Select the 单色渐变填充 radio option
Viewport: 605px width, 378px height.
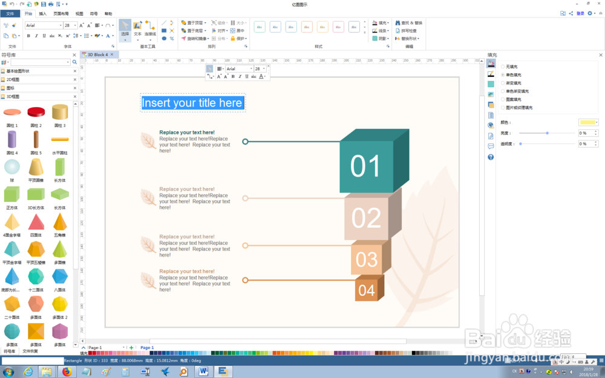[503, 91]
